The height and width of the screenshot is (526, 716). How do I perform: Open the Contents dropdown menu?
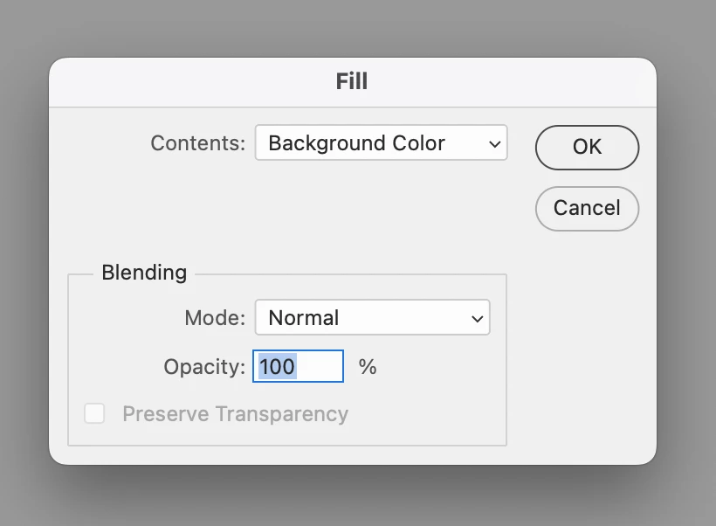(x=381, y=143)
